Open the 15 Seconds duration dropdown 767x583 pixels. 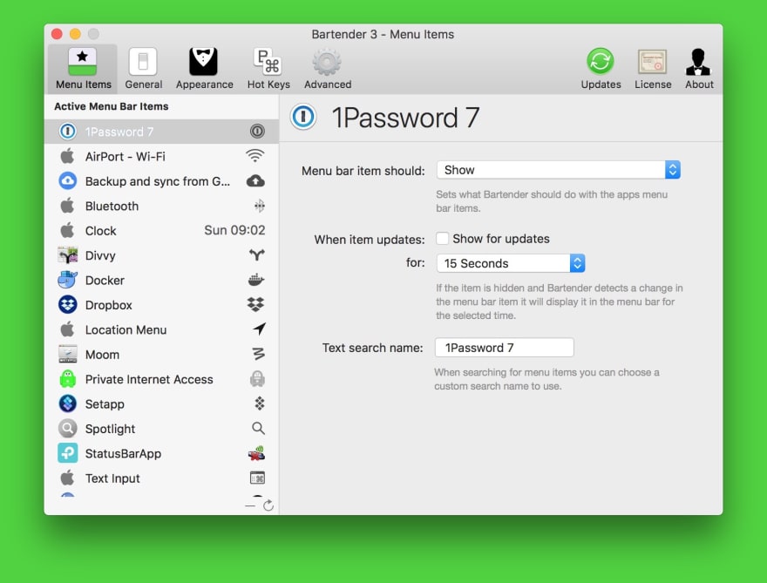[511, 264]
